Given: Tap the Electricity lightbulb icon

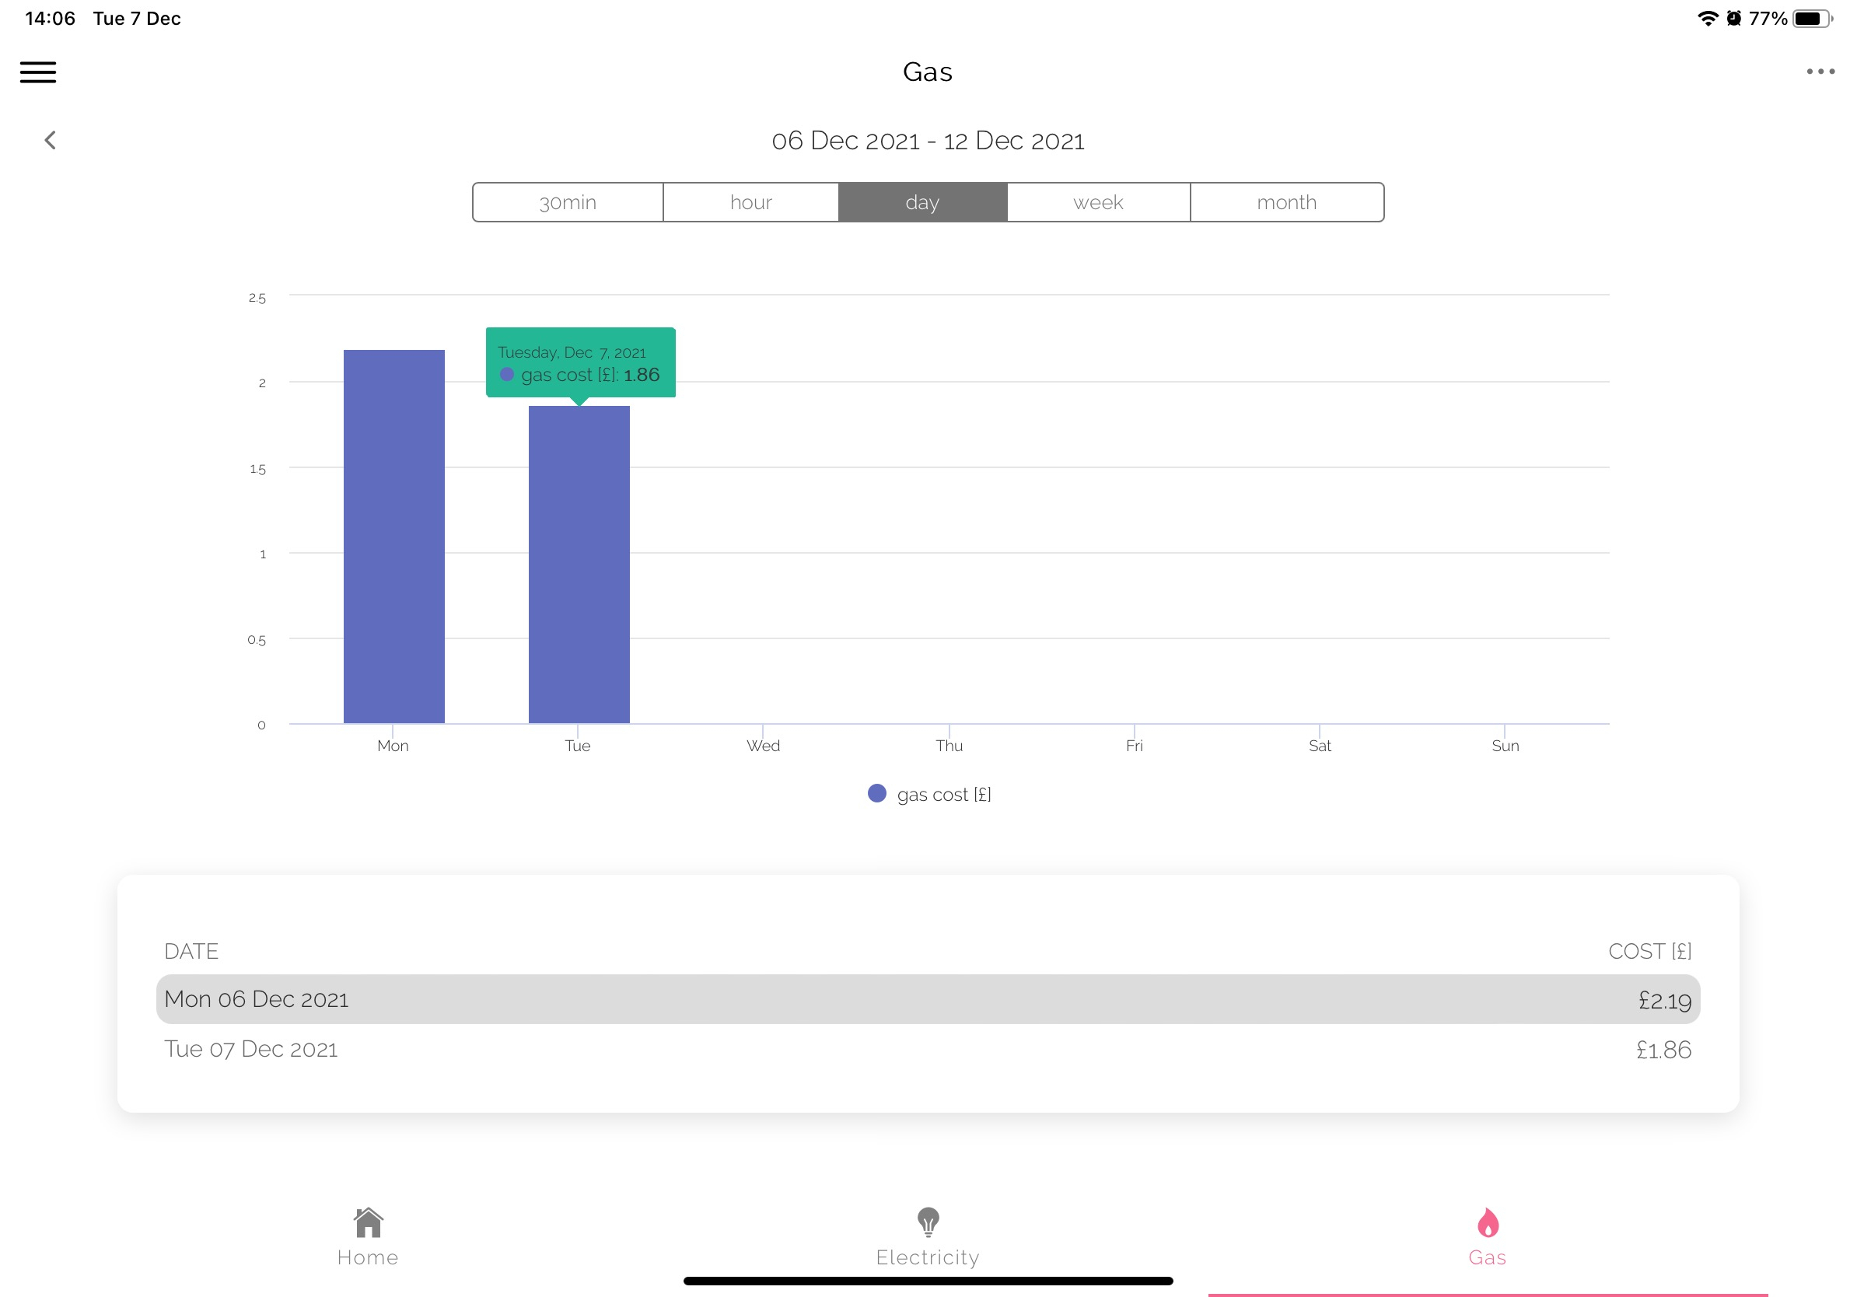Looking at the screenshot, I should [x=928, y=1222].
